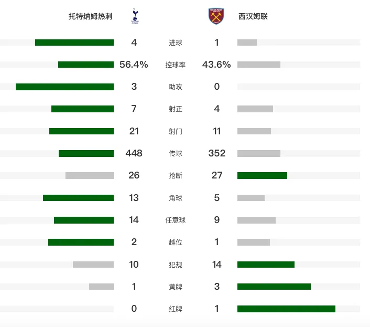This screenshot has height=327, width=370.
Task: Select the 抢断 stat label
Action: [176, 175]
